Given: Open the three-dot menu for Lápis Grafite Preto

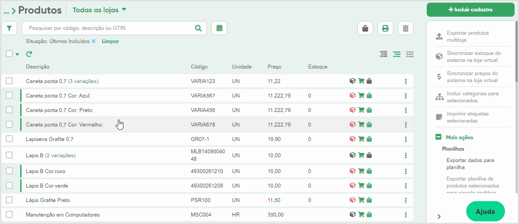Looking at the screenshot, I should 406,200.
